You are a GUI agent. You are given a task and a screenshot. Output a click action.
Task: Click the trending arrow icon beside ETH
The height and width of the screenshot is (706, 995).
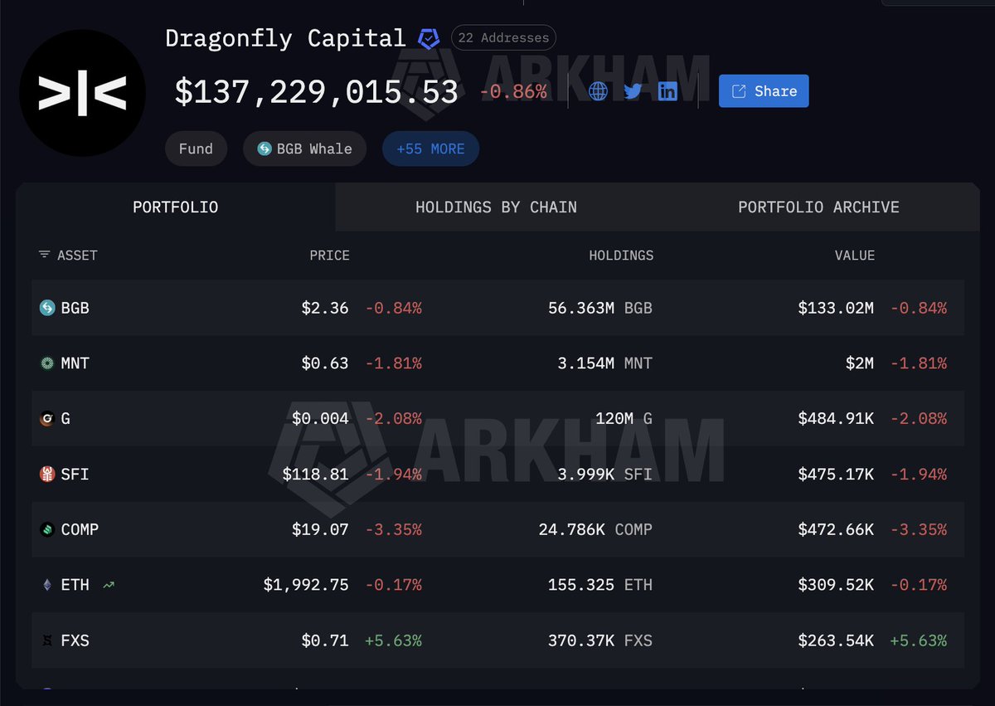pyautogui.click(x=109, y=585)
